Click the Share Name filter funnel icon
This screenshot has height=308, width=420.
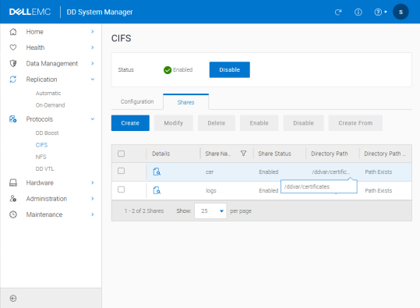(x=243, y=154)
